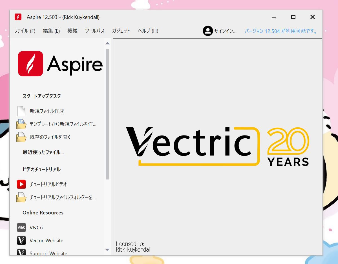Select the 既存のファイルを開く link
The width and height of the screenshot is (338, 264).
coord(50,137)
